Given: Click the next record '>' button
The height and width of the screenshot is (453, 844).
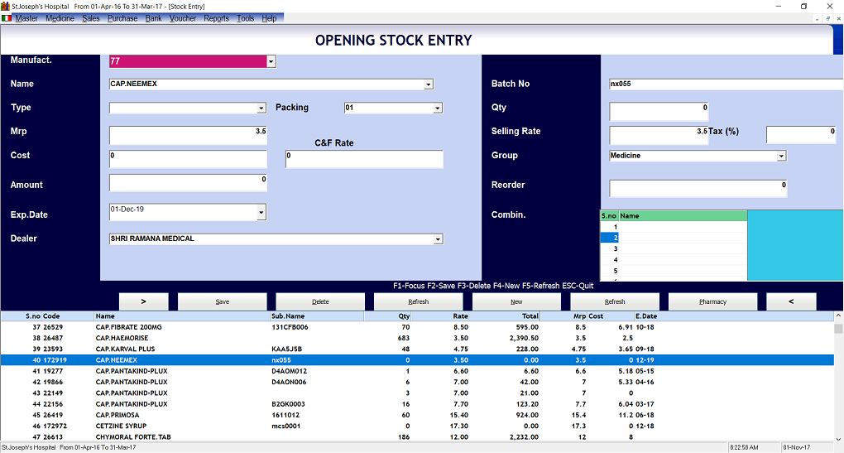Looking at the screenshot, I should pos(143,301).
